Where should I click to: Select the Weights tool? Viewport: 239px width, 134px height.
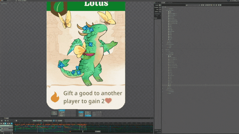click(54, 114)
